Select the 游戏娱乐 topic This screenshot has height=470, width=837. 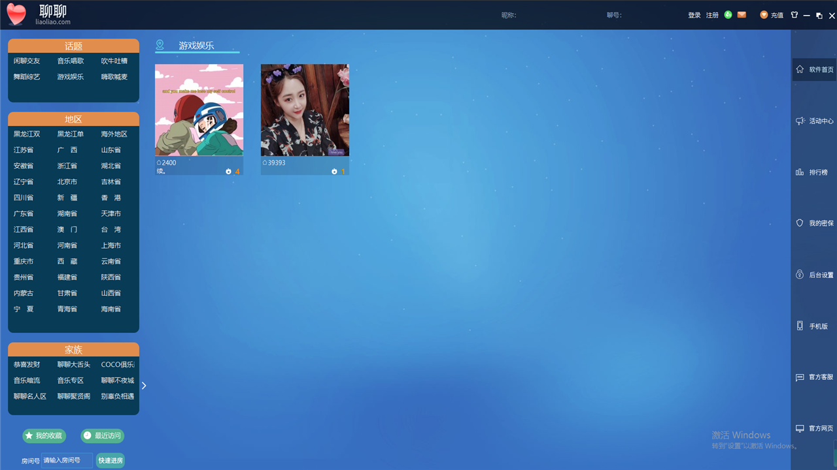tap(71, 77)
